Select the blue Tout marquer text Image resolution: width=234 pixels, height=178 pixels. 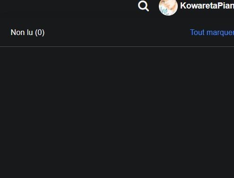pyautogui.click(x=212, y=33)
